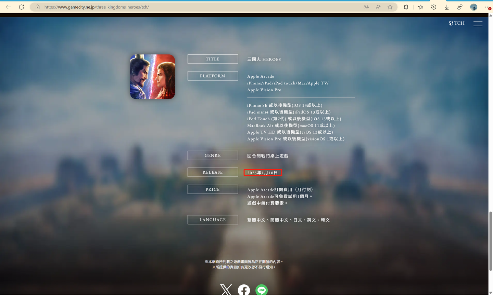The image size is (493, 295).
Task: View site information lock icon
Action: click(x=38, y=7)
